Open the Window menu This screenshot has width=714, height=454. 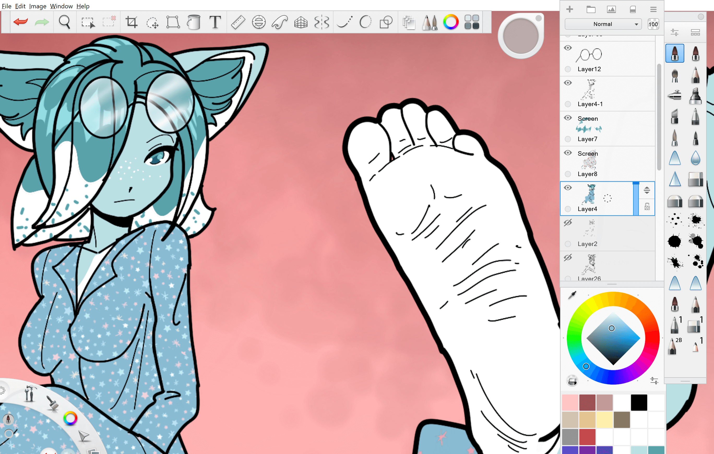(61, 6)
